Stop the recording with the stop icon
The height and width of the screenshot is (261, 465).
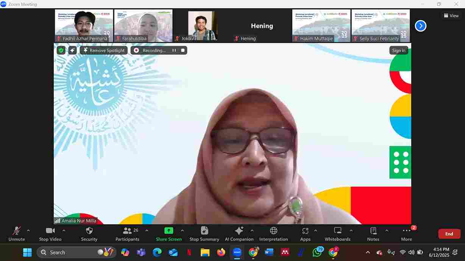[183, 50]
